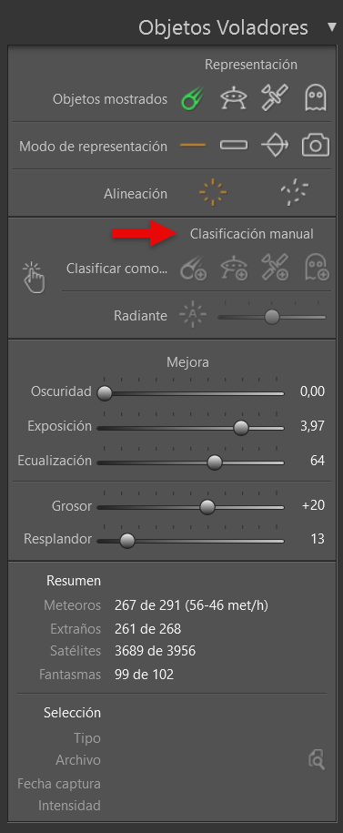The image size is (343, 833).
Task: Collapse the Objetos Voladores panel arrow
Action: click(332, 26)
